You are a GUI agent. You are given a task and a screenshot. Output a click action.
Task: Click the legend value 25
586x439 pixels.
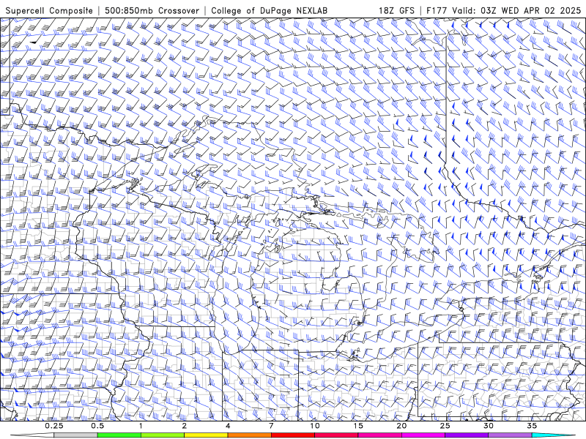445,426
